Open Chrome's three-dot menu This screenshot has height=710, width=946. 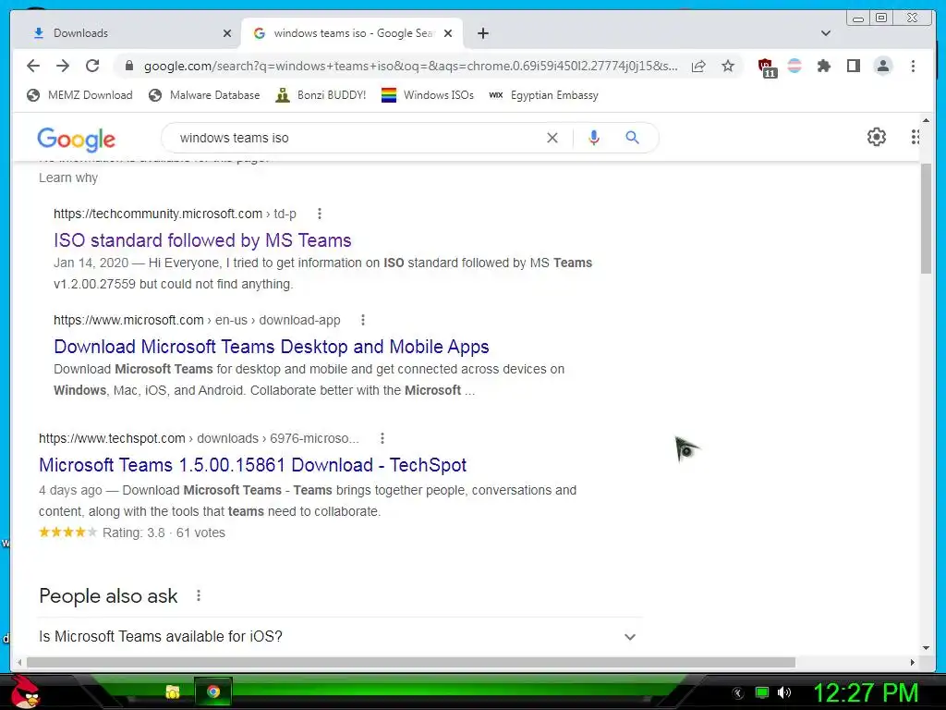click(x=913, y=66)
